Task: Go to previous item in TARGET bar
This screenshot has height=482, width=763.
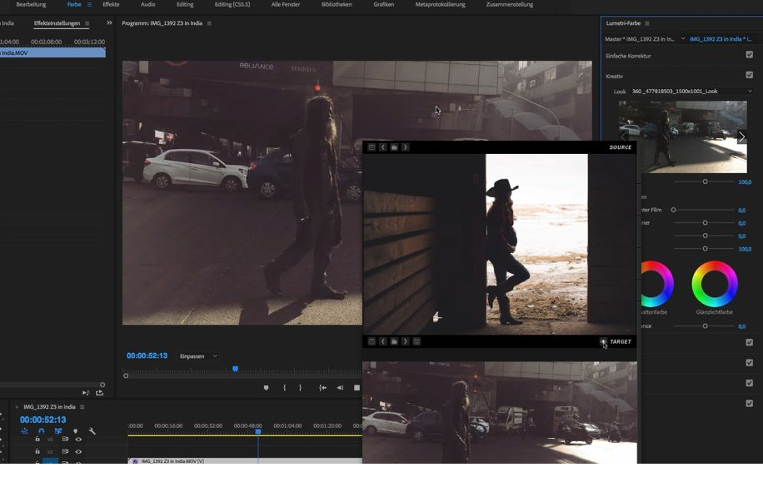Action: [x=383, y=341]
